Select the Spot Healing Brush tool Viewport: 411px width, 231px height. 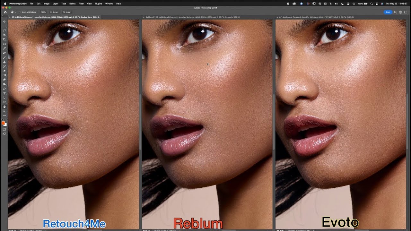pos(4,53)
